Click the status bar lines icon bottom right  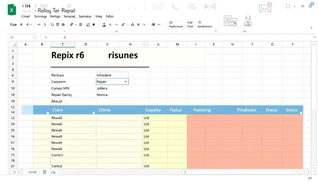click(x=310, y=178)
